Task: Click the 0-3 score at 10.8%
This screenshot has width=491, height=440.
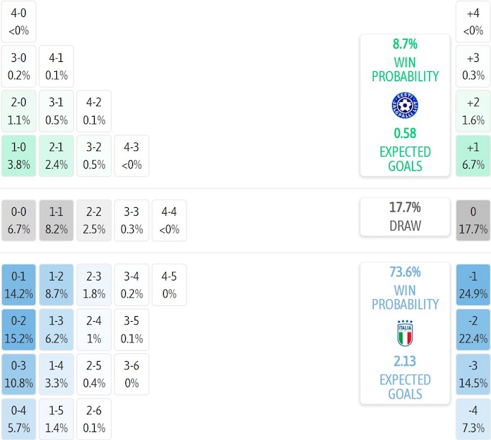Action: tap(19, 374)
